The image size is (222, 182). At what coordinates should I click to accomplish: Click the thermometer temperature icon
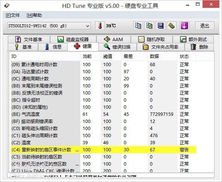point(100,26)
